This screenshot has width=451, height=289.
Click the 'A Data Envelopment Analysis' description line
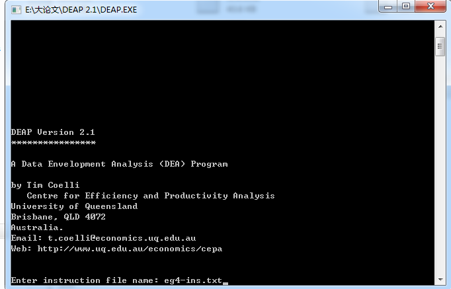coord(119,164)
